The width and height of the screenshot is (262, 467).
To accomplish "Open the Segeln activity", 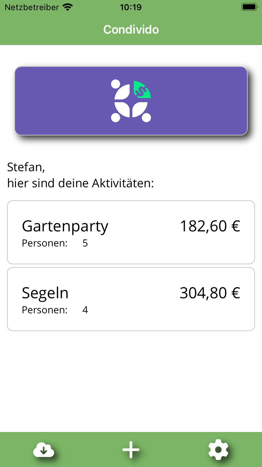I will 45,293.
